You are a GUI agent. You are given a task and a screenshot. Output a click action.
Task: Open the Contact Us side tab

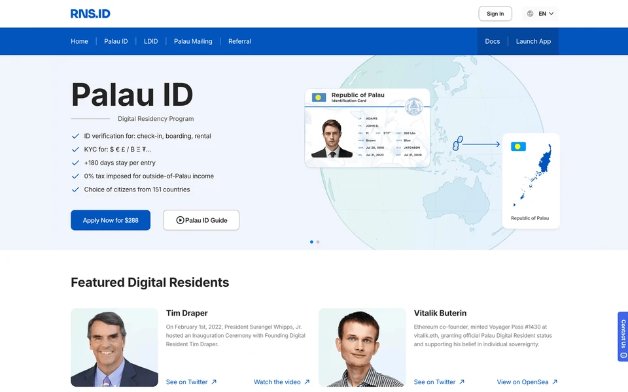pyautogui.click(x=623, y=336)
